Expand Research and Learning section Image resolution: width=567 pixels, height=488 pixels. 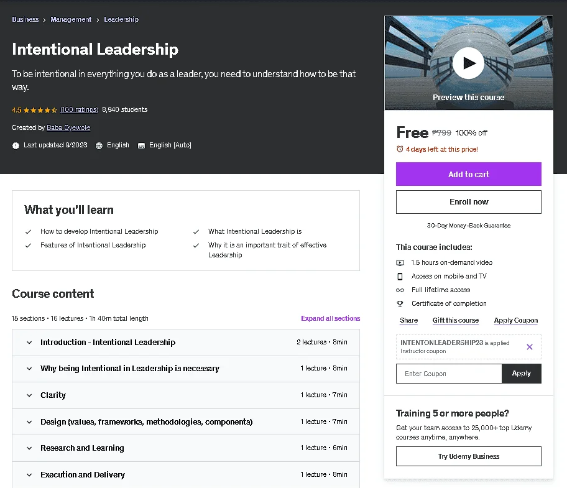pos(186,448)
